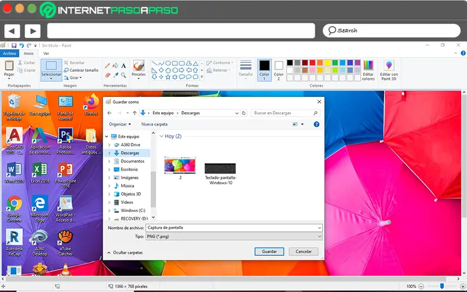The height and width of the screenshot is (292, 467).
Task: Click the Save floppy icon in Paint title bar
Action: pyautogui.click(x=13, y=46)
